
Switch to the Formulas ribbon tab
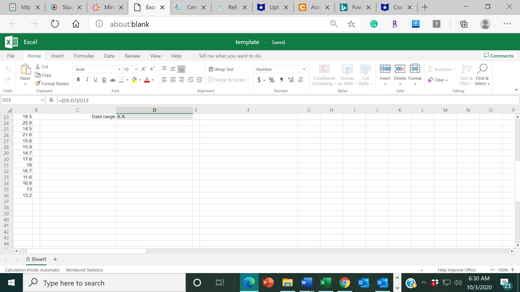(x=84, y=56)
